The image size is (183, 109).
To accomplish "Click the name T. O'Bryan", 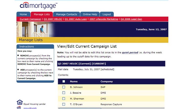I will pyautogui.click(x=76, y=104).
